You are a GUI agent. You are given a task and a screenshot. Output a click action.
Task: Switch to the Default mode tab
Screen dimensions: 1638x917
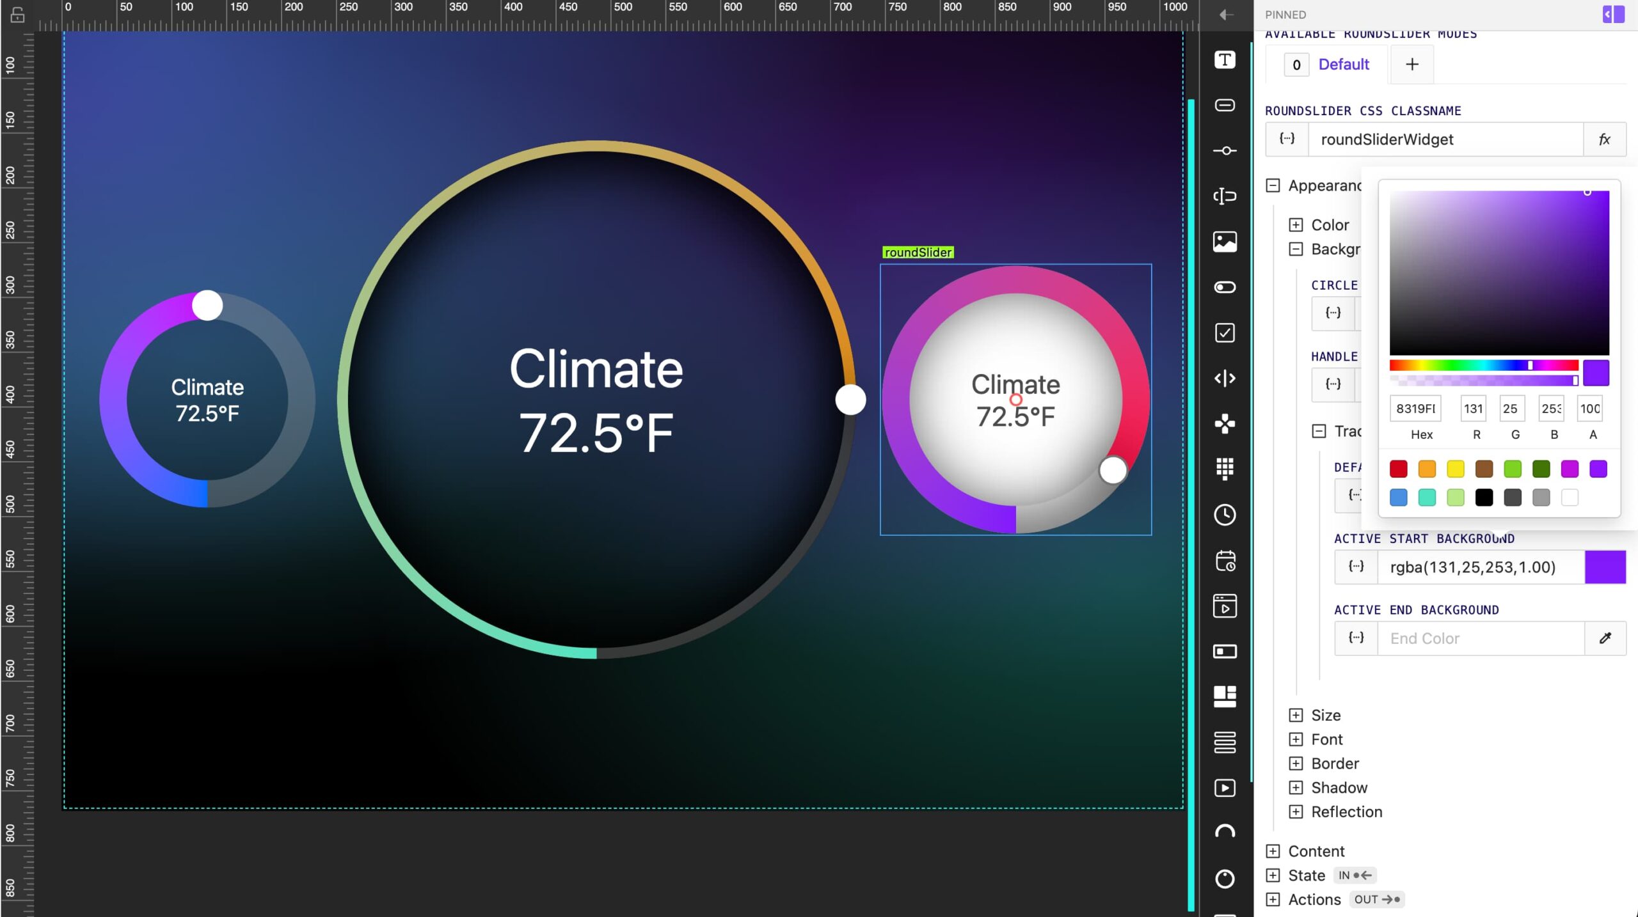coord(1343,65)
